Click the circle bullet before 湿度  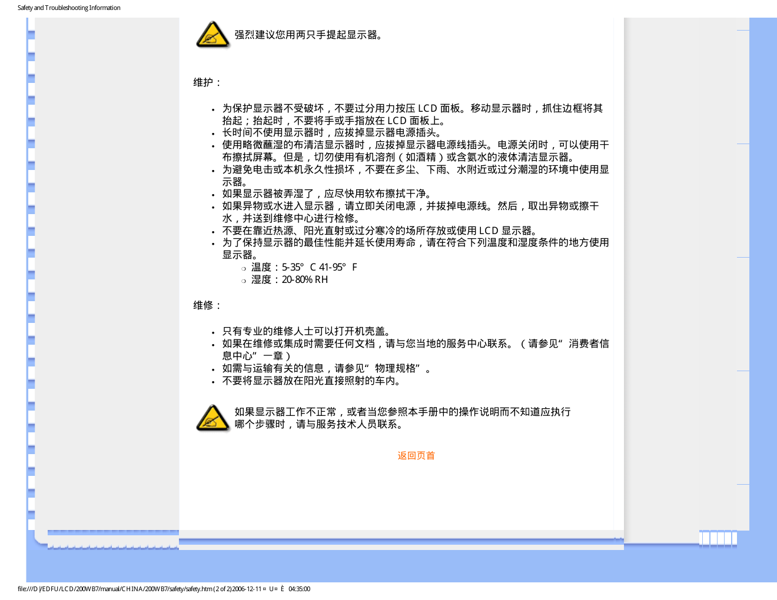(243, 281)
